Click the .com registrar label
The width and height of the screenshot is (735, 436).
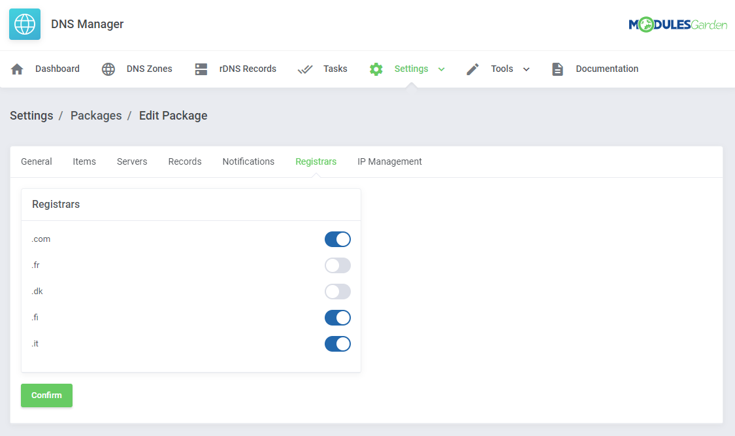point(41,239)
